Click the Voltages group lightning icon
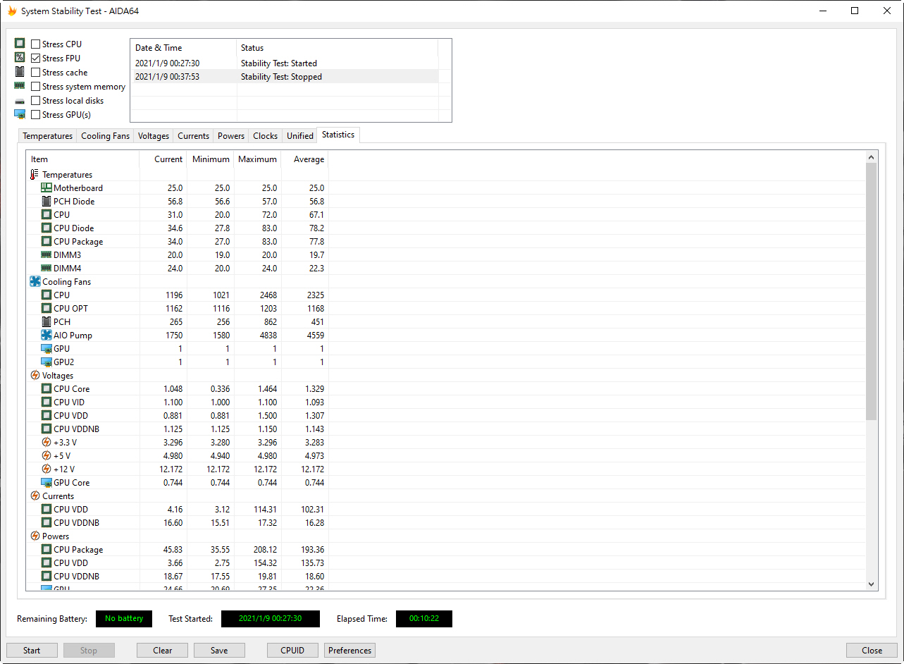 (x=35, y=375)
